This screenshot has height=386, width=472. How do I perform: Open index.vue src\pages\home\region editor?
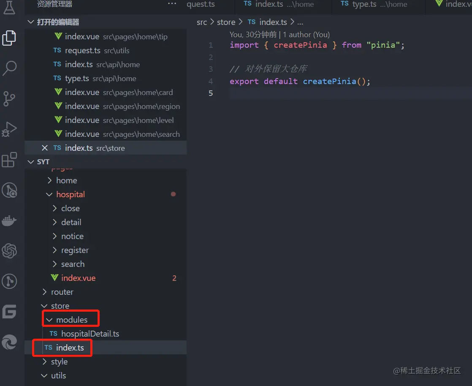[x=106, y=106]
